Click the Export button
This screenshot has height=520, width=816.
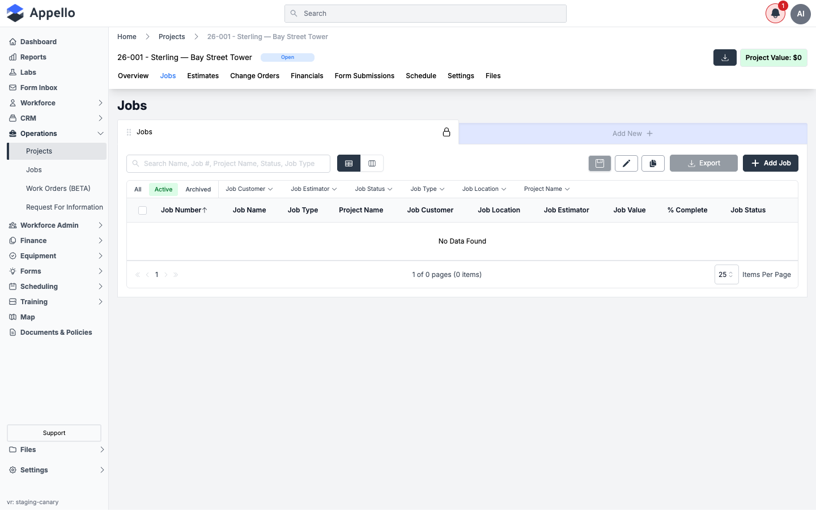click(704, 163)
